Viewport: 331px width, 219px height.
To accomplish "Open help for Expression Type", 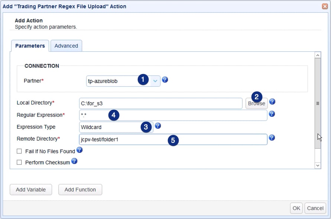I will [x=158, y=126].
